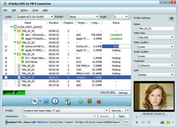The height and width of the screenshot is (128, 178).
Task: Click the Open destination button
Action: pos(122,116)
